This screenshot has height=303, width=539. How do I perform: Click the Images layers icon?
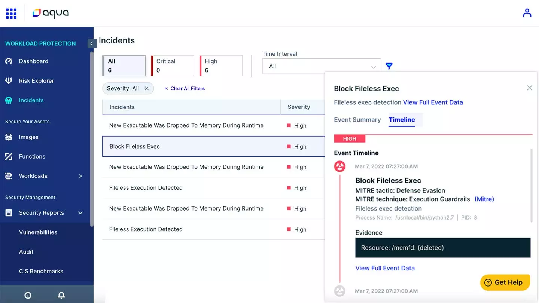[9, 137]
